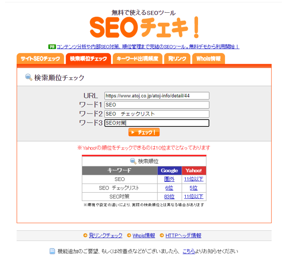Focus the URL input field
The width and height of the screenshot is (290, 265).
tap(157, 95)
